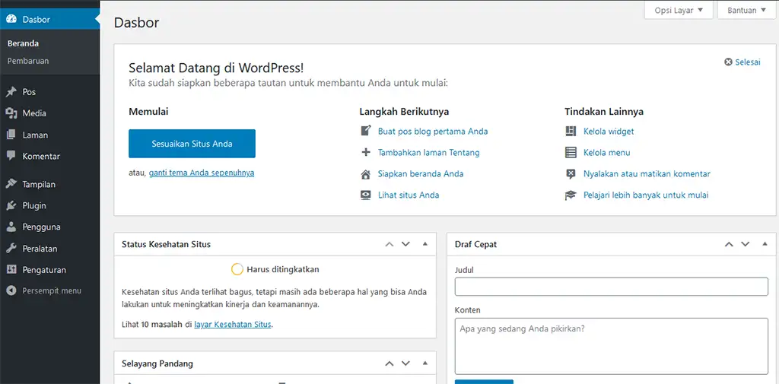Click the Pos pushpin icon
The width and height of the screenshot is (779, 384).
pos(11,92)
